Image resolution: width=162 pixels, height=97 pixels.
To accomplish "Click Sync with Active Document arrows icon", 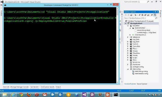I will [x=140, y=15].
